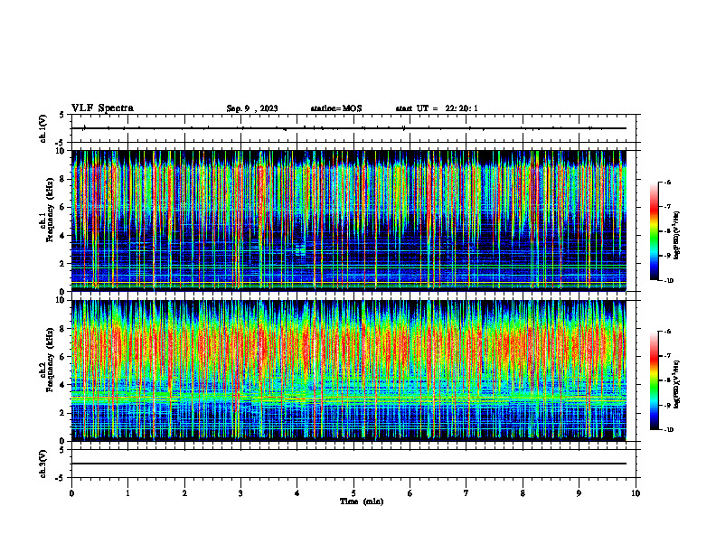
Task: Click the ch.3(V) waveform trace panel
Action: point(353,464)
